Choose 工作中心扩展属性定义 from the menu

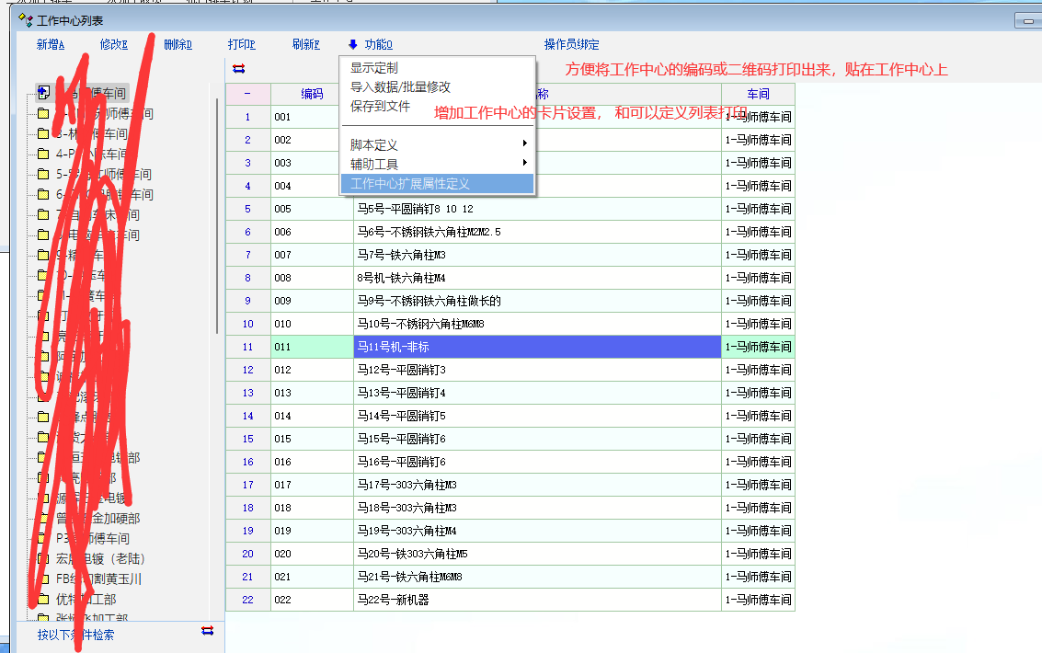pos(409,184)
